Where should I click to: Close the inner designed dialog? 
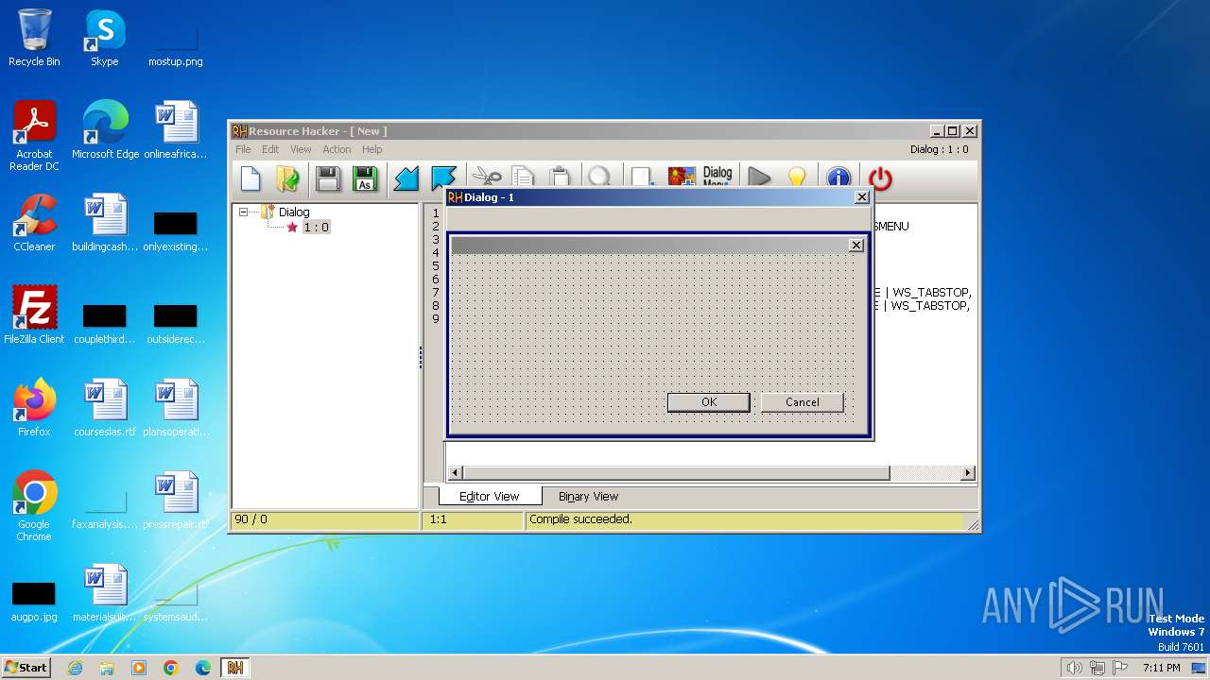(856, 246)
